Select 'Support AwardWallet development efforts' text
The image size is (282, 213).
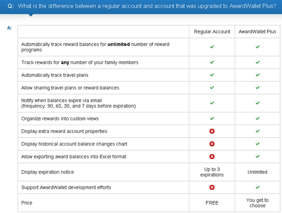66,188
